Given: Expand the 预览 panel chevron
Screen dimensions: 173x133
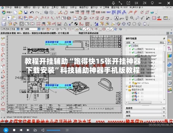Looking at the screenshot, I should [x=164, y=116].
